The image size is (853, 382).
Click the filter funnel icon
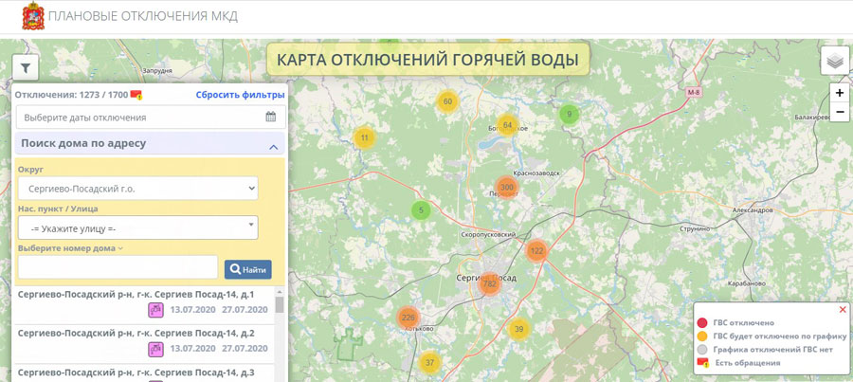(26, 67)
